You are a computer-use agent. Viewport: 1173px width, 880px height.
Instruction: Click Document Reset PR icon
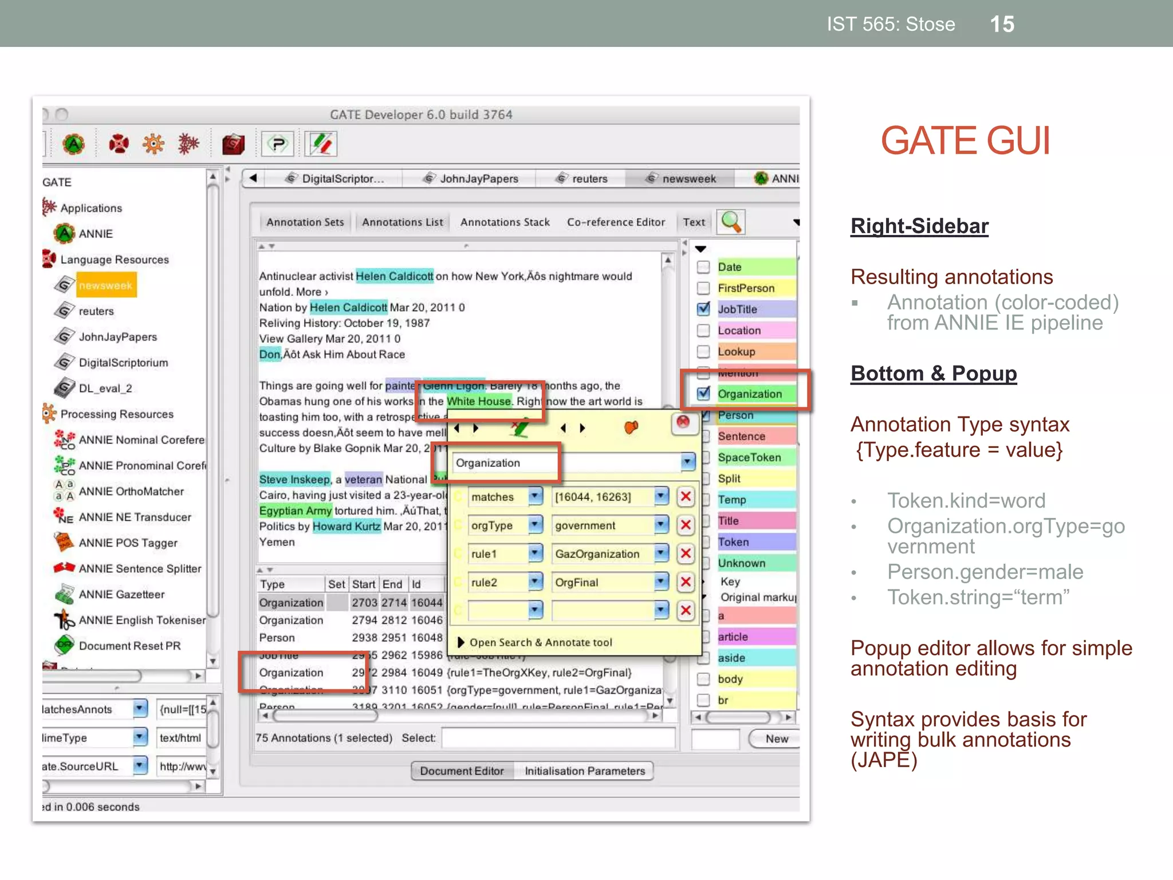(64, 645)
